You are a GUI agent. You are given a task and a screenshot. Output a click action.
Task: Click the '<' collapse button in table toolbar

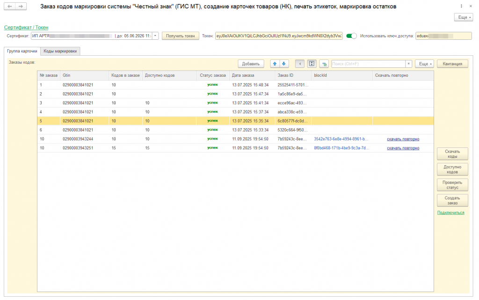(299, 64)
